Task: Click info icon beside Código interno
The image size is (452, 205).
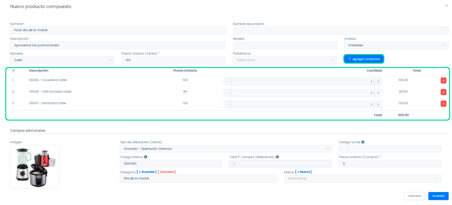Action: coord(146,157)
